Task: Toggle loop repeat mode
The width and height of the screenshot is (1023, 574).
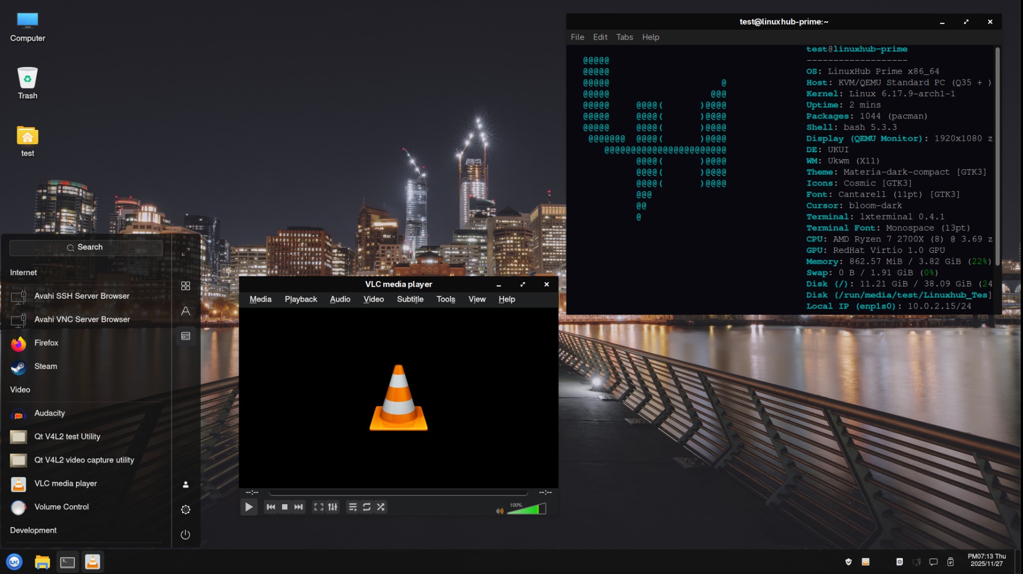Action: coord(367,507)
